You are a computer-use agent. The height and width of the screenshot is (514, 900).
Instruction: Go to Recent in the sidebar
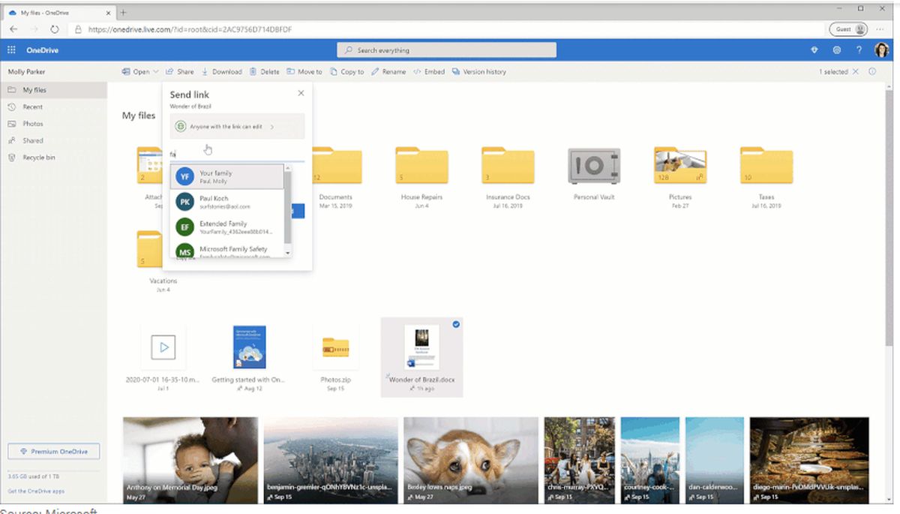tap(32, 107)
